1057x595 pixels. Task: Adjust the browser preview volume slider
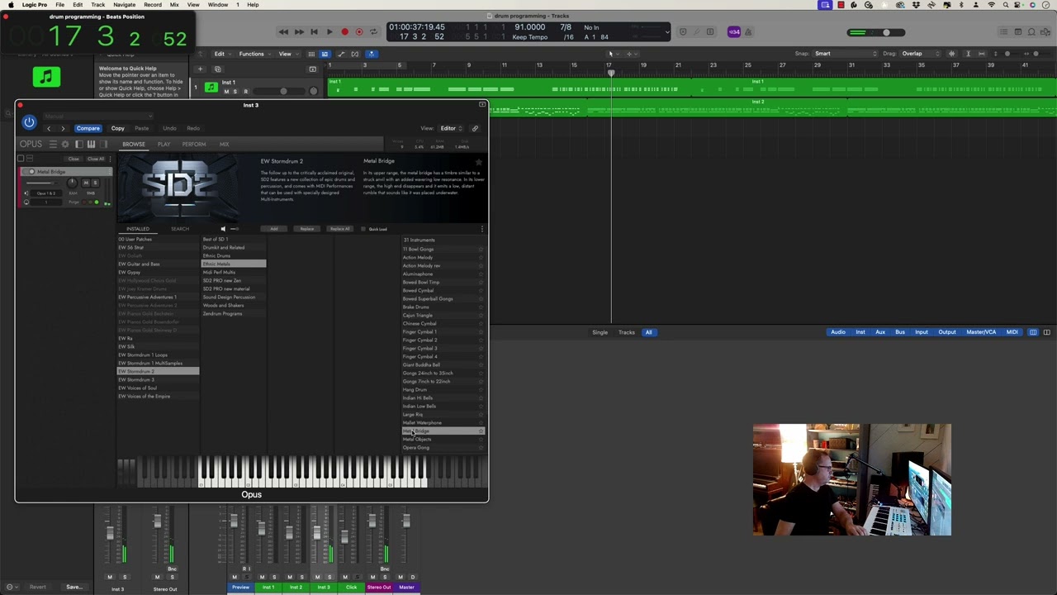[x=235, y=229]
